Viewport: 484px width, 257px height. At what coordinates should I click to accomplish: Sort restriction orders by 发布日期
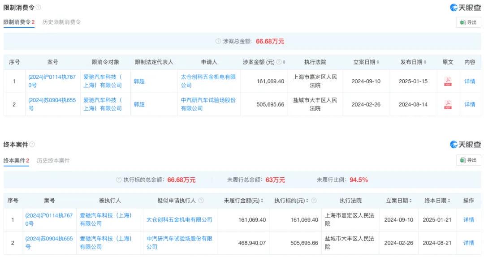(425, 62)
